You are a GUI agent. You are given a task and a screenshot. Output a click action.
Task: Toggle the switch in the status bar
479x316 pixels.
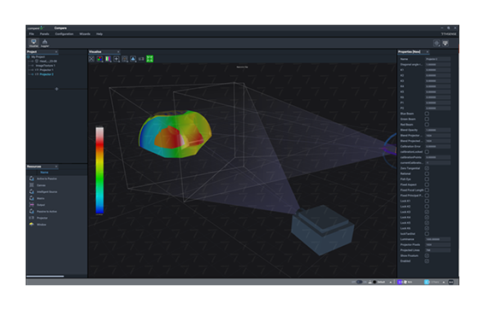(x=359, y=282)
